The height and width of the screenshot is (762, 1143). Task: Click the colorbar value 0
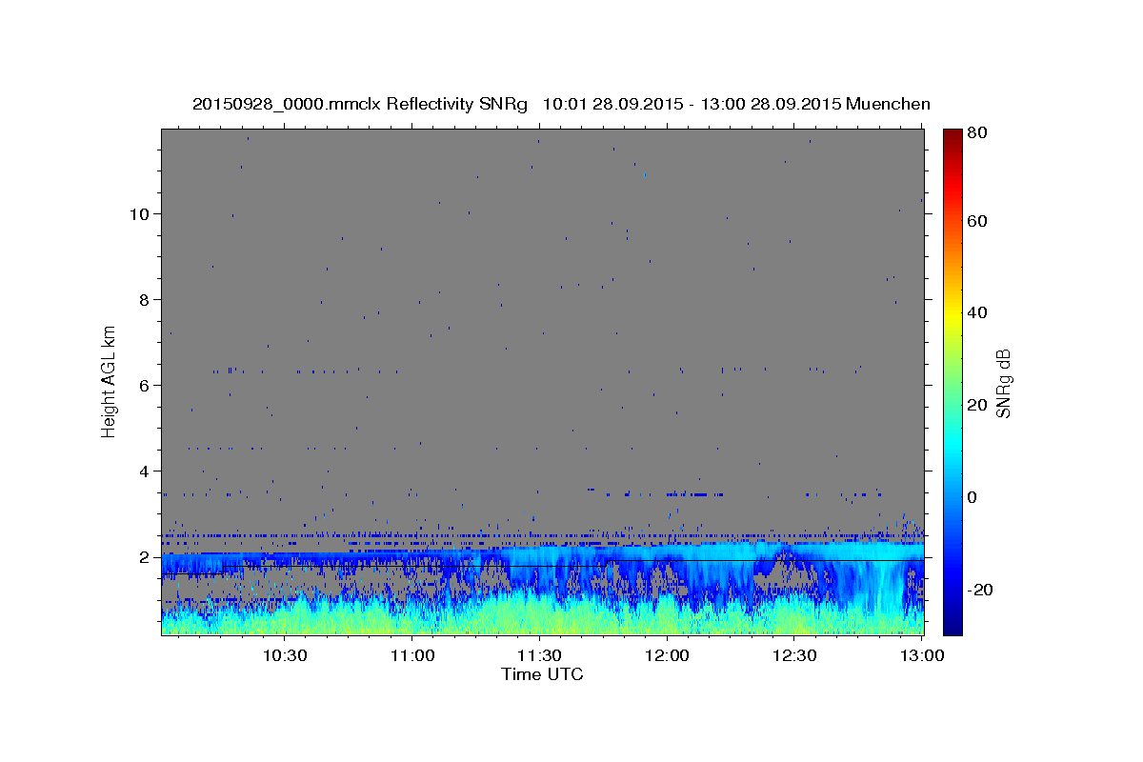click(x=972, y=497)
